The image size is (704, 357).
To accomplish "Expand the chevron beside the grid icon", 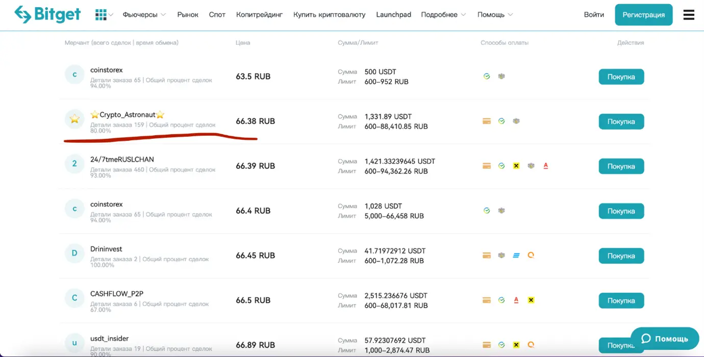I will pyautogui.click(x=111, y=15).
